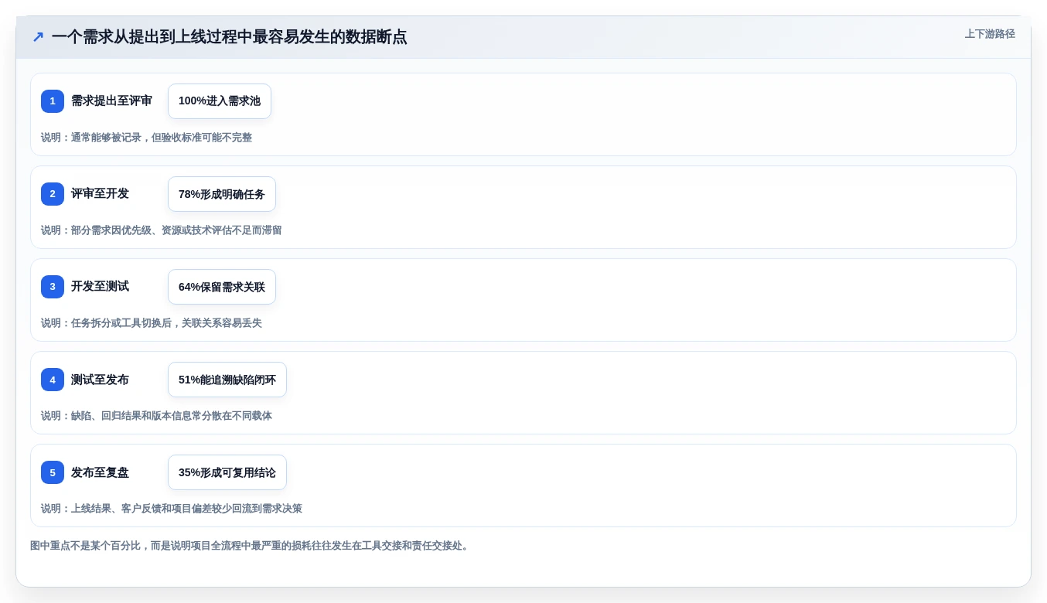Click step badge 1 for 需求提出至评审
The height and width of the screenshot is (603, 1047).
tap(53, 101)
